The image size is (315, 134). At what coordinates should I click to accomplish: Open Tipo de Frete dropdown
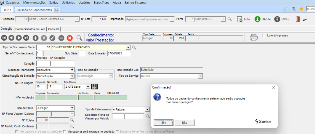click(72, 108)
